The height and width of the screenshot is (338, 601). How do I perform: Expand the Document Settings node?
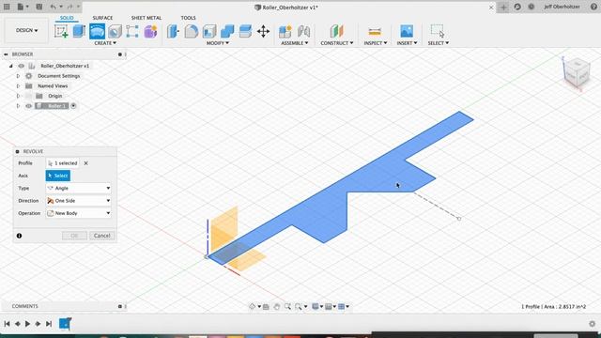tap(18, 76)
